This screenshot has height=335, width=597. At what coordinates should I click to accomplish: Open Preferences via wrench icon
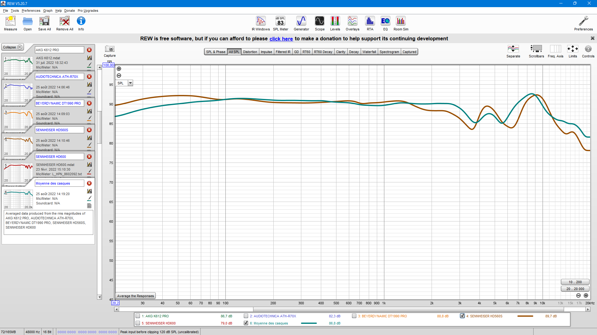click(583, 23)
